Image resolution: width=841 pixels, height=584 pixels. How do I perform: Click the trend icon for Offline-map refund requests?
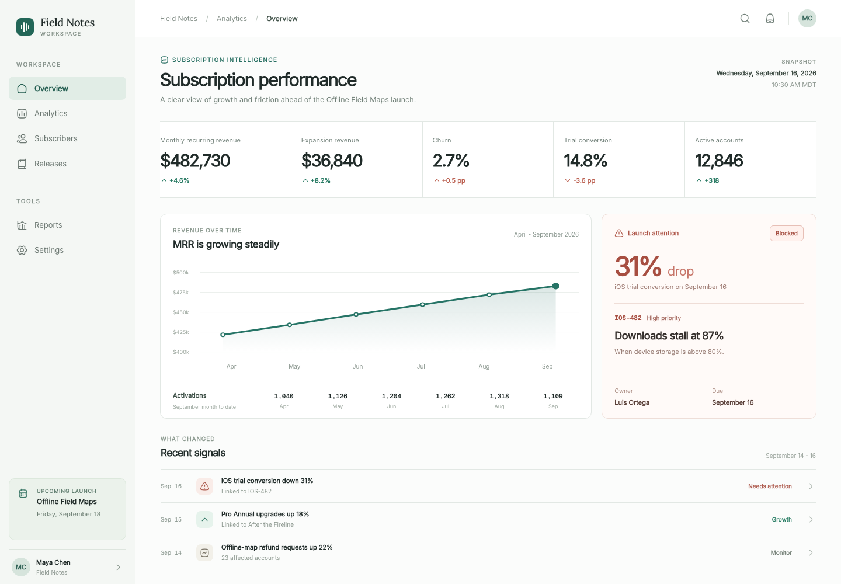pos(205,552)
